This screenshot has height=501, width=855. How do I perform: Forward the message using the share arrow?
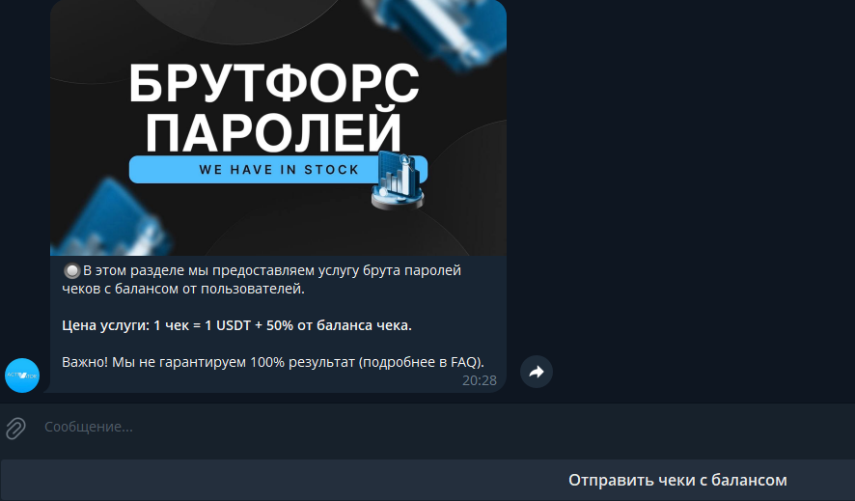coord(536,372)
